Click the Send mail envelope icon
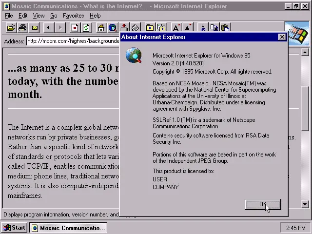Screen dimensions: 312x234 34,27
